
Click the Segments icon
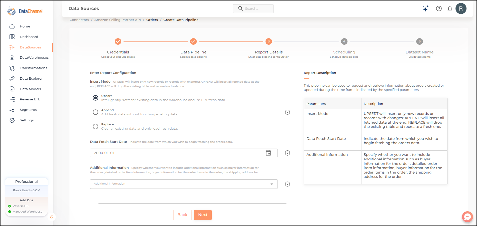click(x=12, y=110)
